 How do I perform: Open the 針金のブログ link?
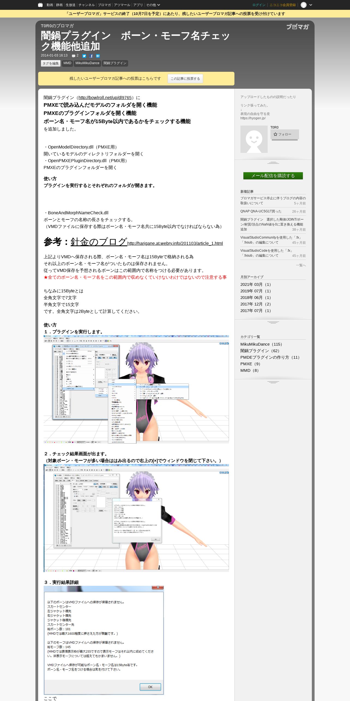pos(99,242)
